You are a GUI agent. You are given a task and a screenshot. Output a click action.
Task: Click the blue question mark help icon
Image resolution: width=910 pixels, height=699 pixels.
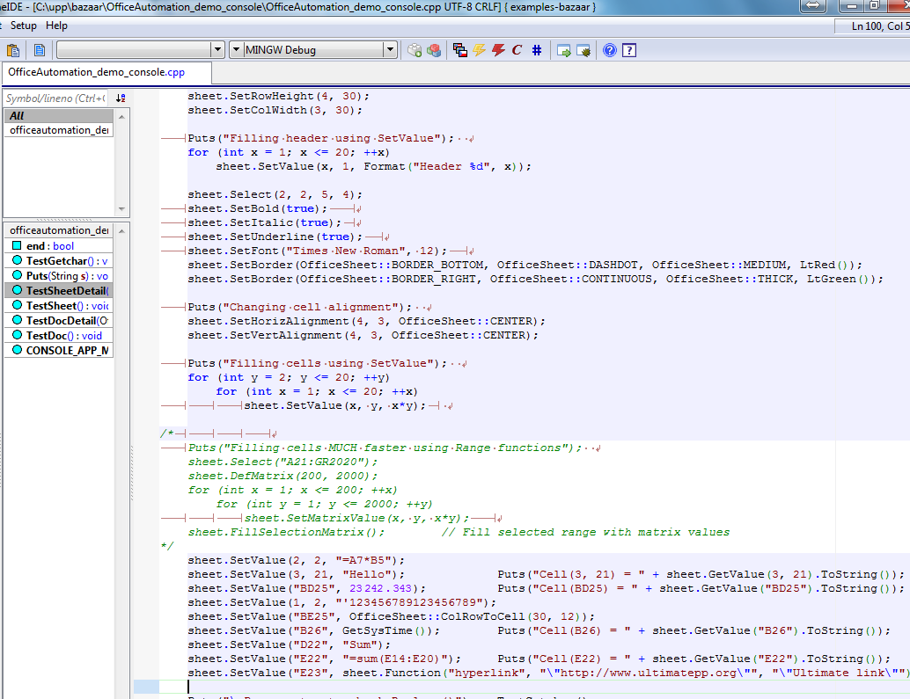(610, 50)
